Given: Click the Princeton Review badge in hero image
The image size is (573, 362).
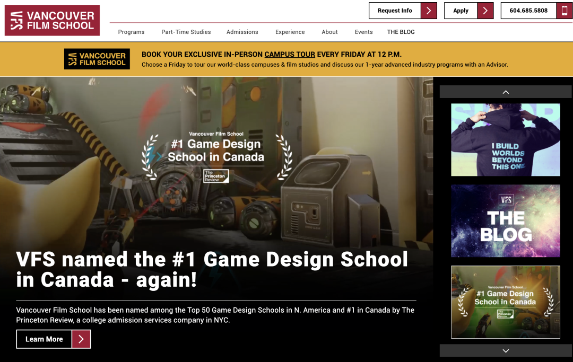Looking at the screenshot, I should 216,176.
